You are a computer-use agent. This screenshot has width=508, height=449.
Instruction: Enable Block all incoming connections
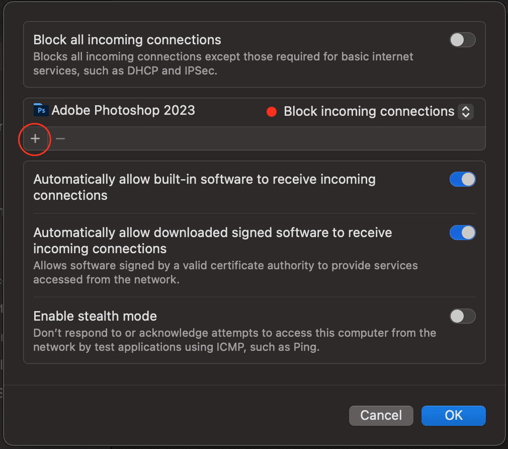(x=462, y=40)
